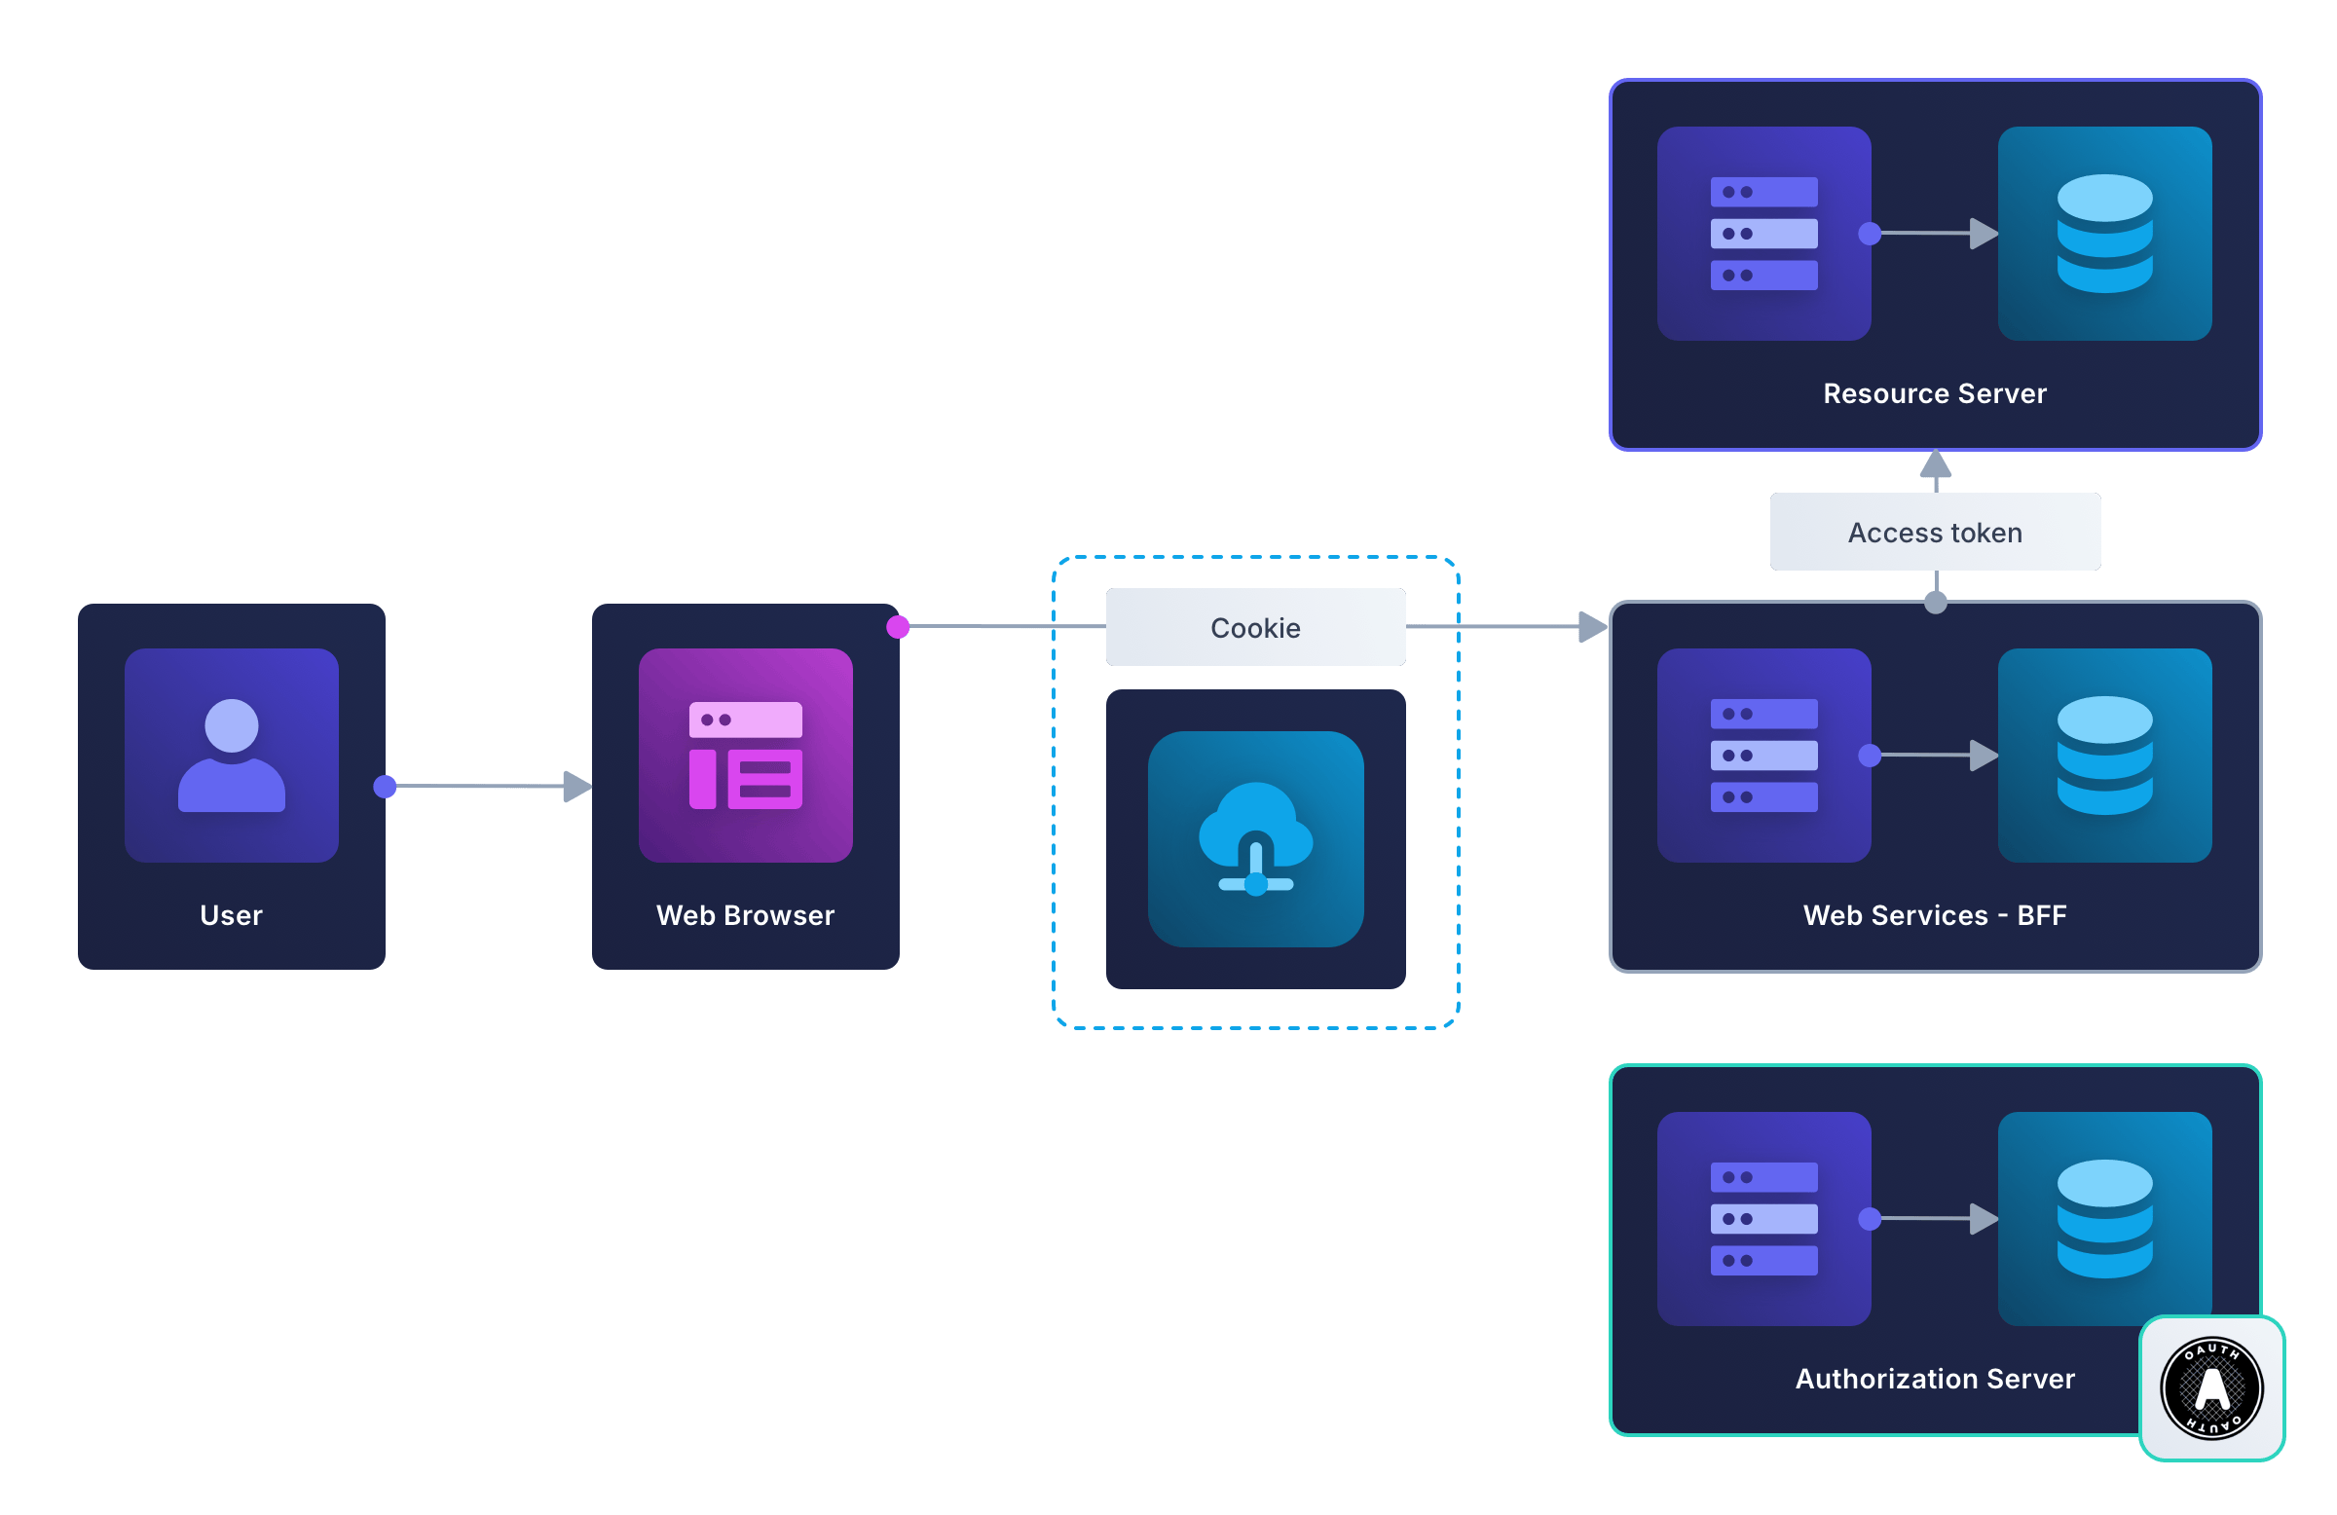Click the magenta connector dot on Web Browser
This screenshot has height=1515, width=2337.
click(x=898, y=626)
